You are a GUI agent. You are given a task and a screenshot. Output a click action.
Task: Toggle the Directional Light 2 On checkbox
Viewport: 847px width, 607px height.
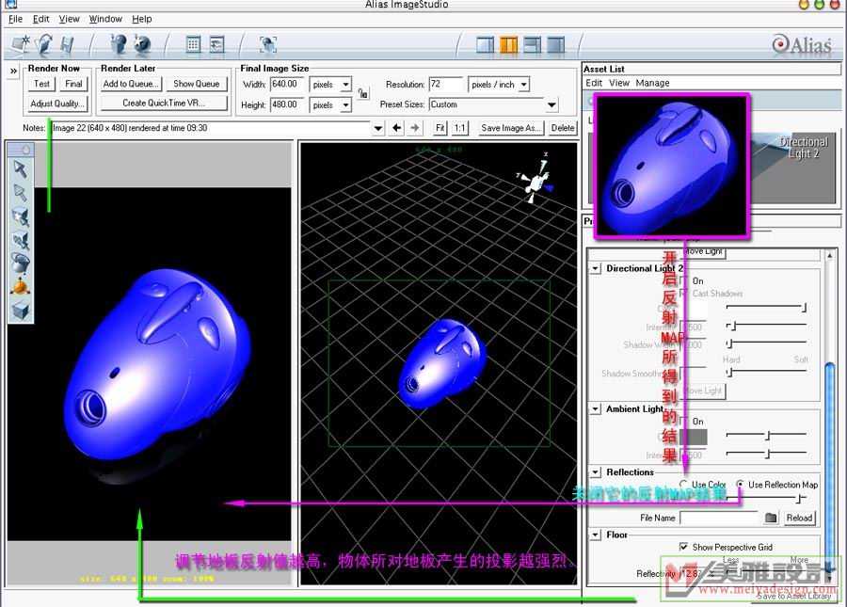click(x=684, y=280)
